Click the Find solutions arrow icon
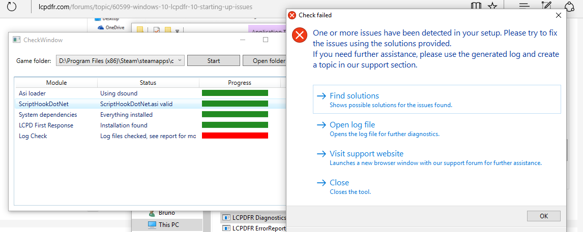Screen dimensions: 583x232 coord(321,96)
